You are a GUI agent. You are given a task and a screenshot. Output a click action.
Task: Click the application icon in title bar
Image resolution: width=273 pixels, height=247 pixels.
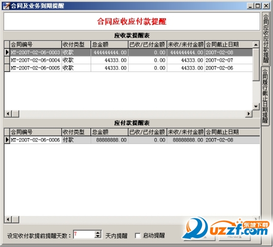6,6
